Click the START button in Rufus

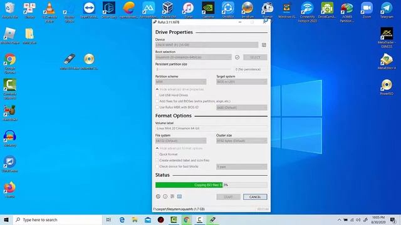(x=228, y=197)
